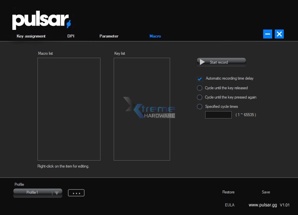Click the cycle times input field
Image resolution: width=298 pixels, height=215 pixels.
218,114
